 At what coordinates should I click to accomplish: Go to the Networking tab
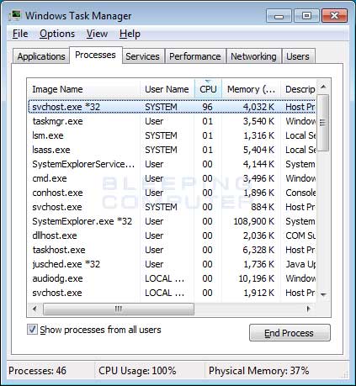point(253,56)
